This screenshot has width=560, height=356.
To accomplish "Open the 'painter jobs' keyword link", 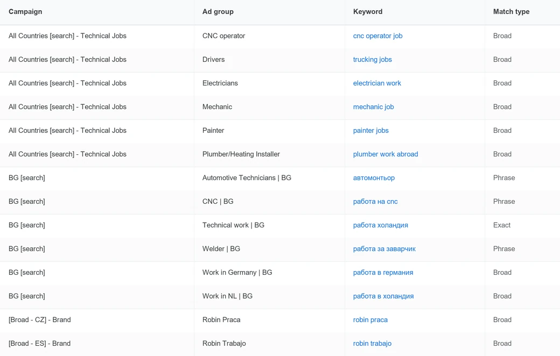I will point(370,130).
